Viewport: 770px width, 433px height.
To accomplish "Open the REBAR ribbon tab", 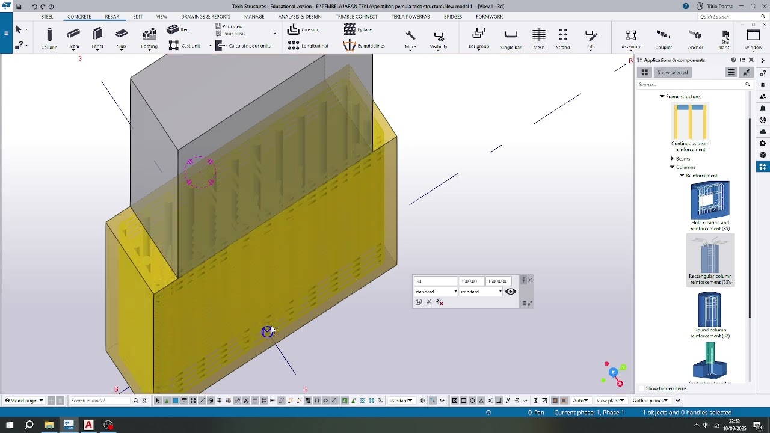I will [x=112, y=17].
